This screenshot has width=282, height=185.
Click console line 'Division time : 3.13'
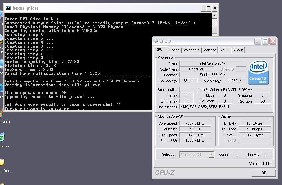(x=30, y=66)
